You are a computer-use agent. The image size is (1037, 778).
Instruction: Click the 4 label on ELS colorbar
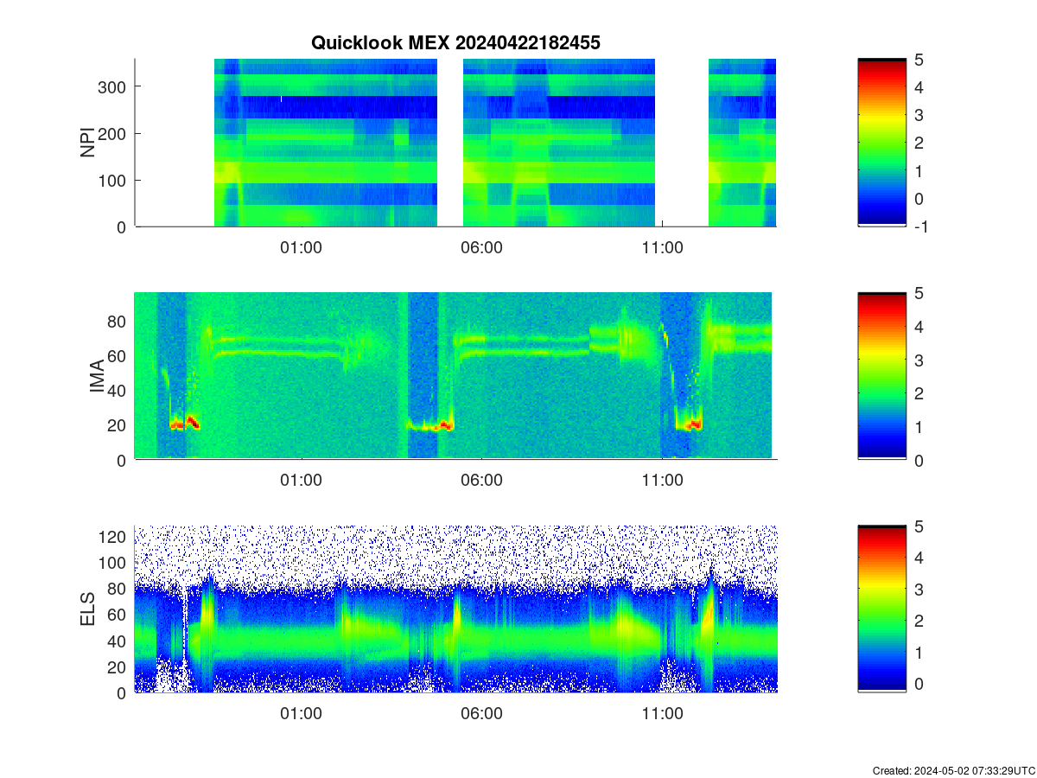click(919, 558)
